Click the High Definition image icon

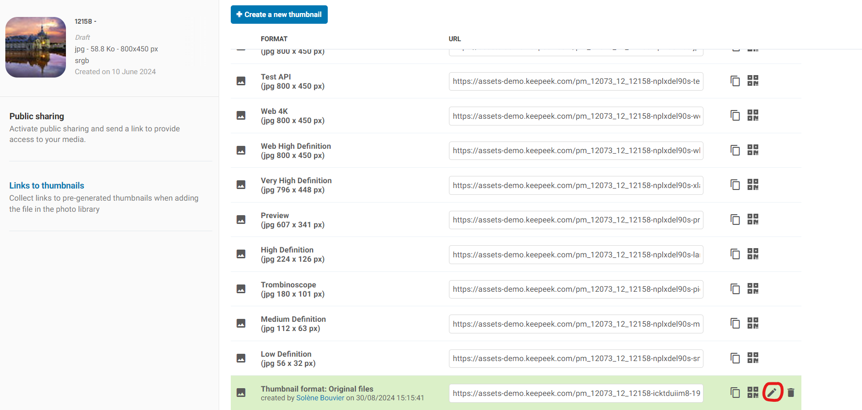coord(241,254)
